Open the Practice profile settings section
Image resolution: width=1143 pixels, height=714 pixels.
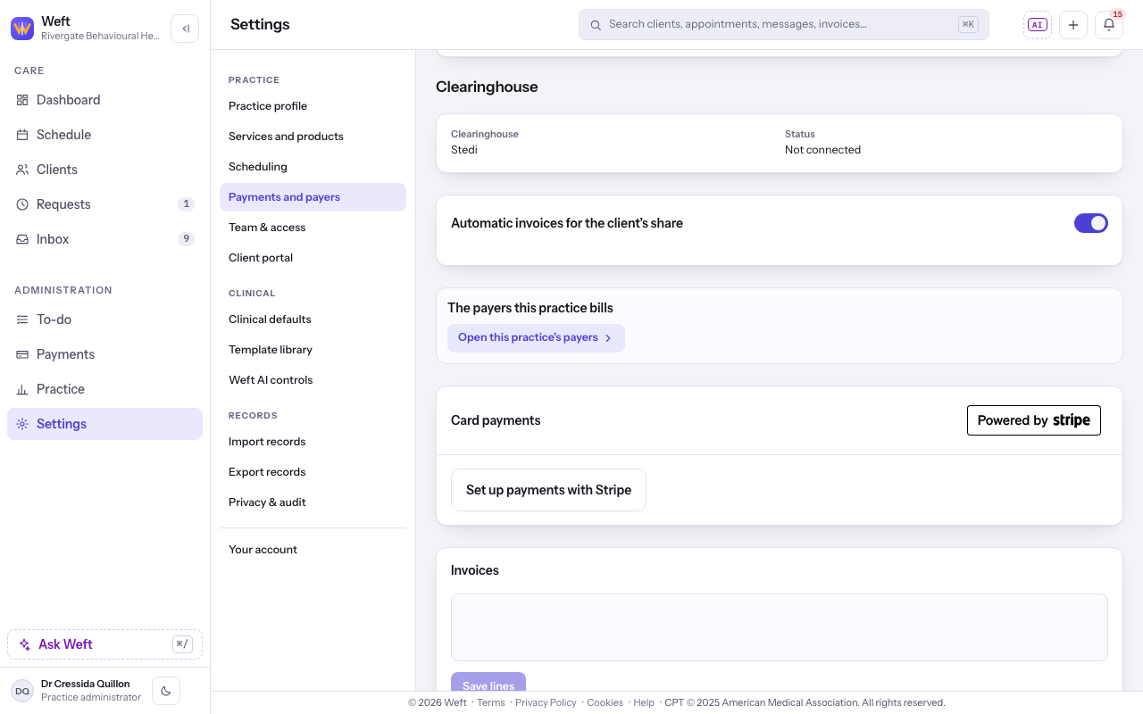tap(313, 106)
